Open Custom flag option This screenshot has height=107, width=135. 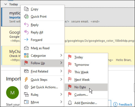point(86,95)
